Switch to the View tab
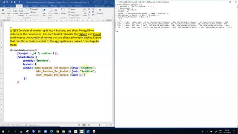 (70, 6)
